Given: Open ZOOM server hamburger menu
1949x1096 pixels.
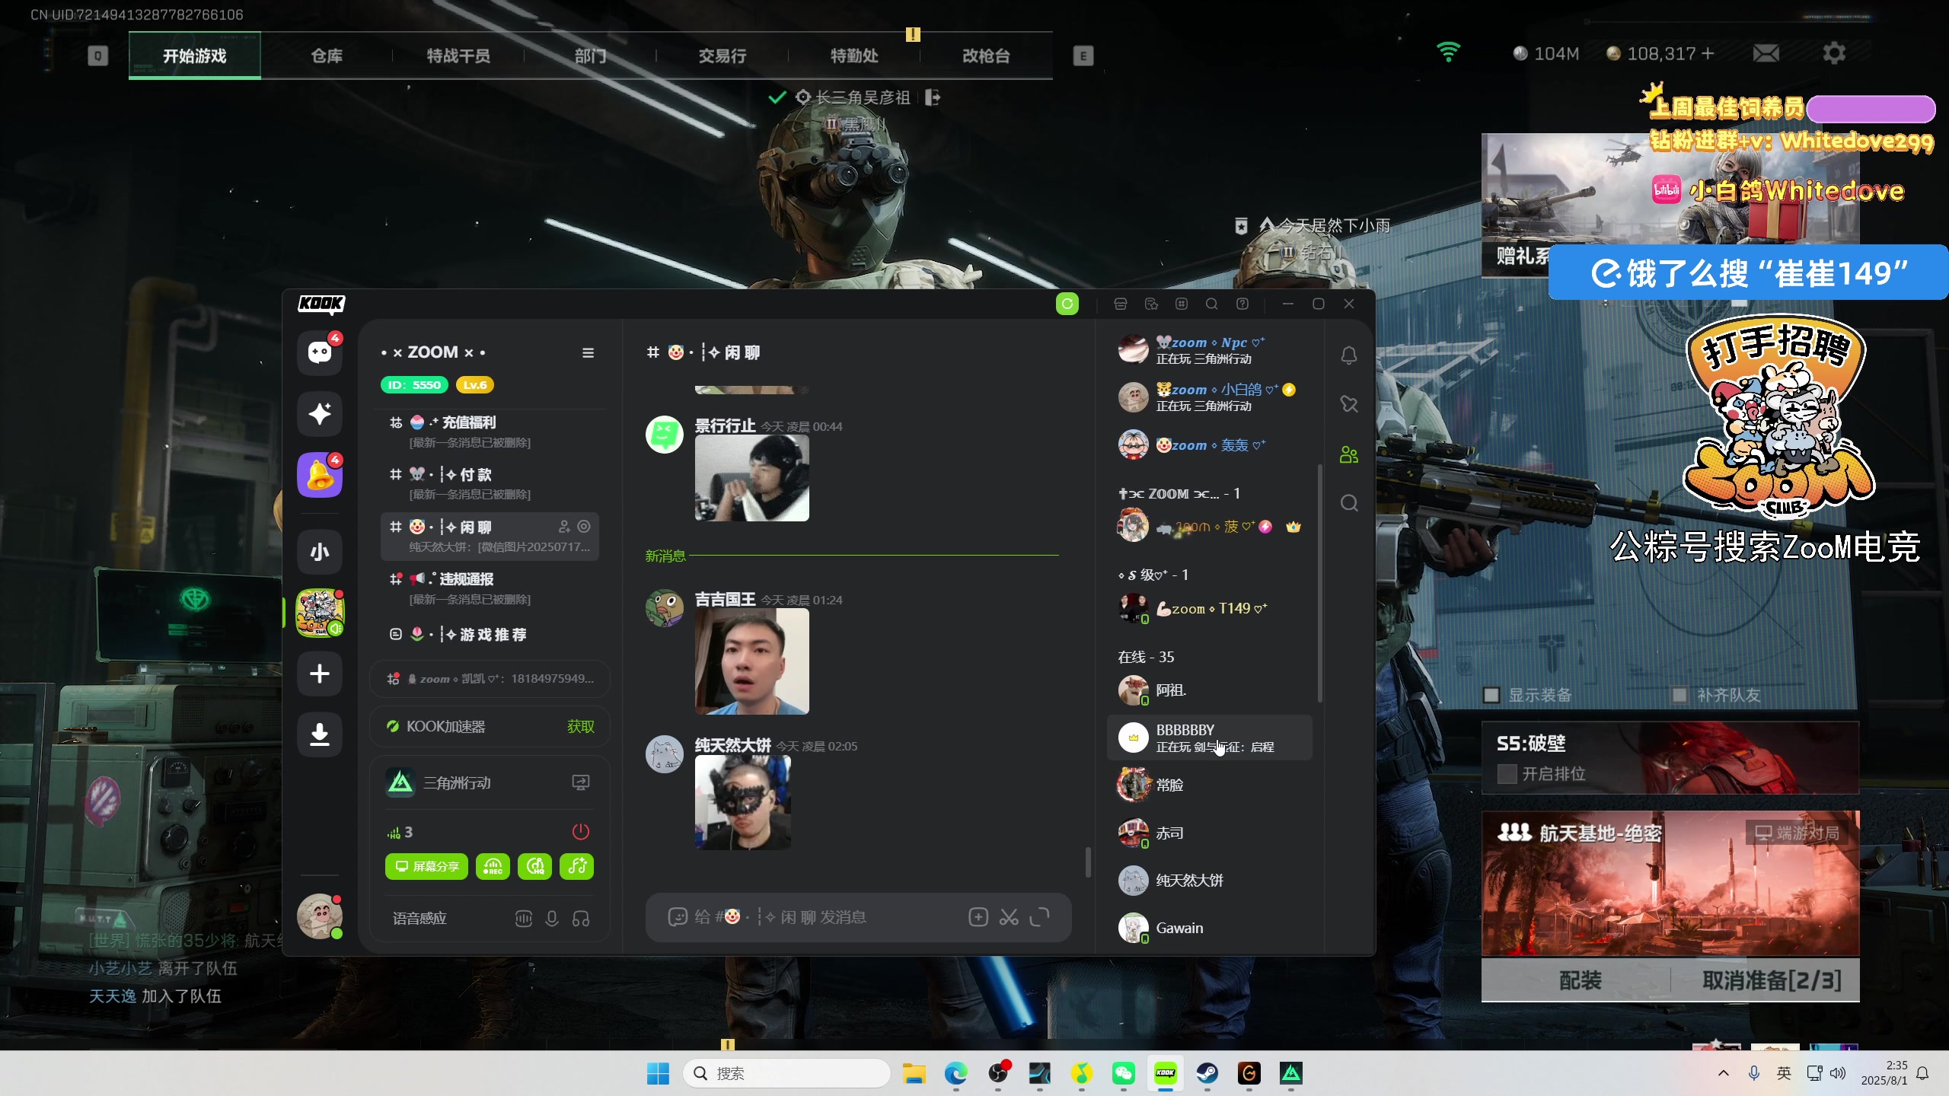Looking at the screenshot, I should click(x=588, y=352).
